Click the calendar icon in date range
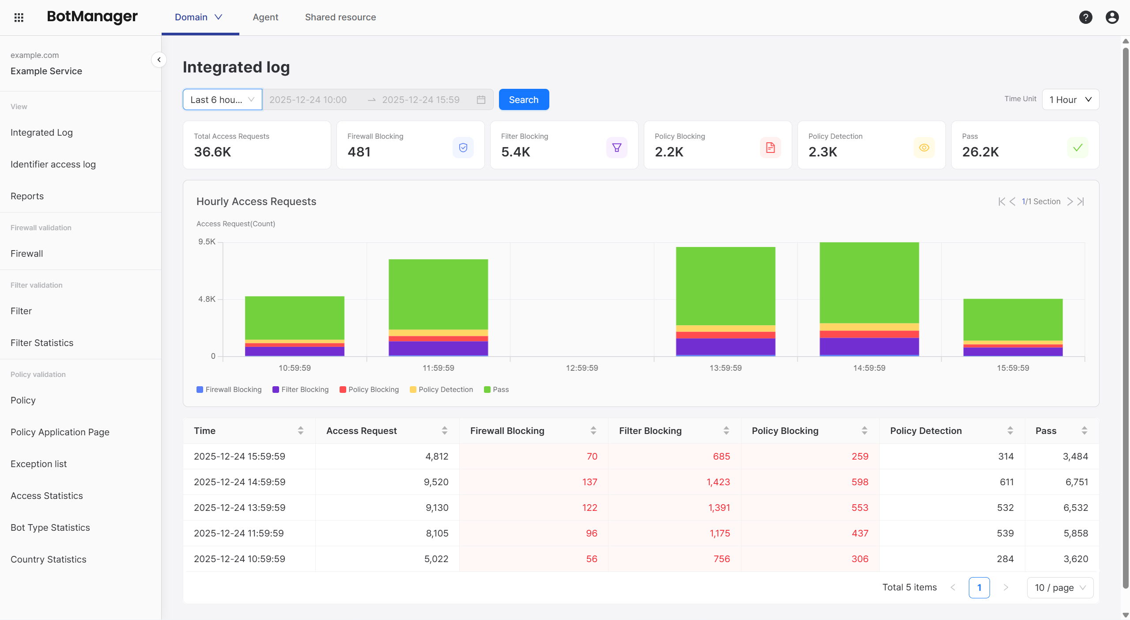This screenshot has width=1130, height=620. click(x=481, y=100)
